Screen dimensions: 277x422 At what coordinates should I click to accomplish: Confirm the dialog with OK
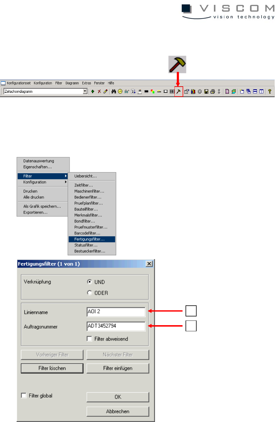click(x=118, y=397)
